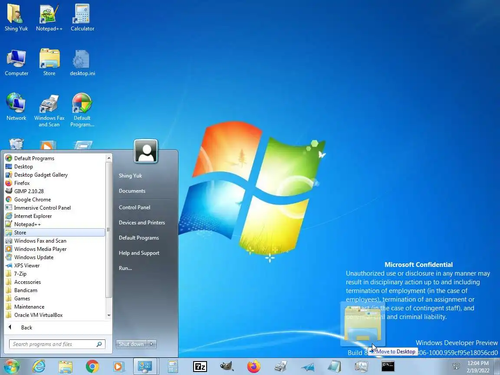Select the desktop.ini file icon
The image size is (500, 375).
pyautogui.click(x=82, y=63)
